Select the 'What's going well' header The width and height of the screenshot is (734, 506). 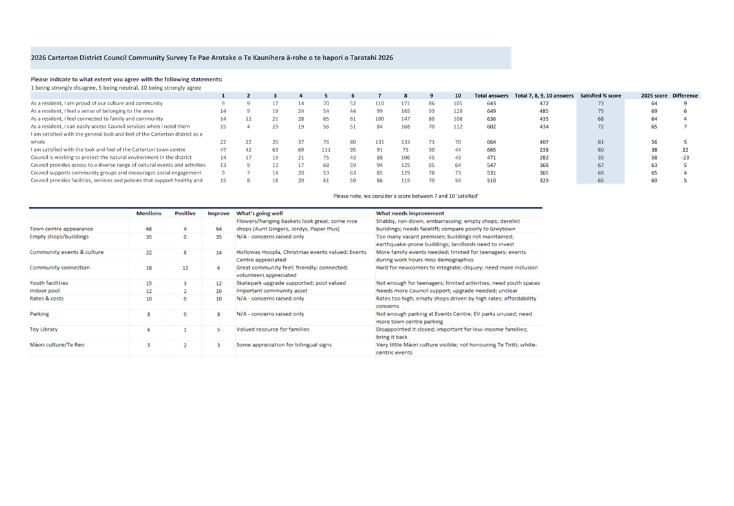pos(259,213)
